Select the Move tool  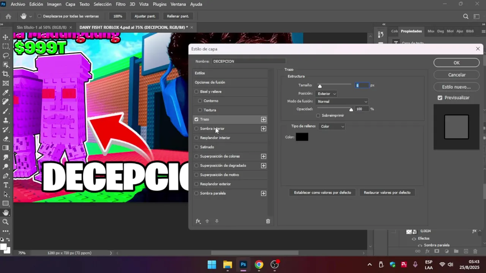point(6,37)
